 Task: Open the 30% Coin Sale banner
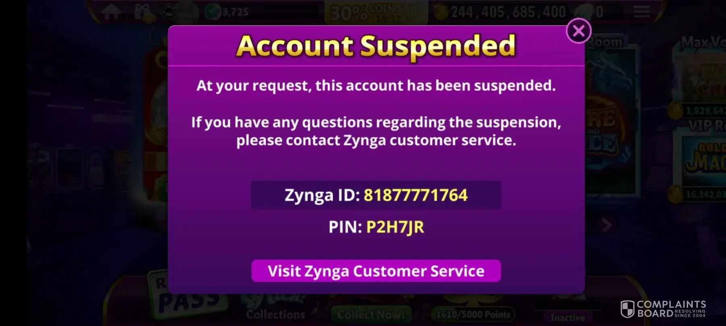tap(376, 12)
